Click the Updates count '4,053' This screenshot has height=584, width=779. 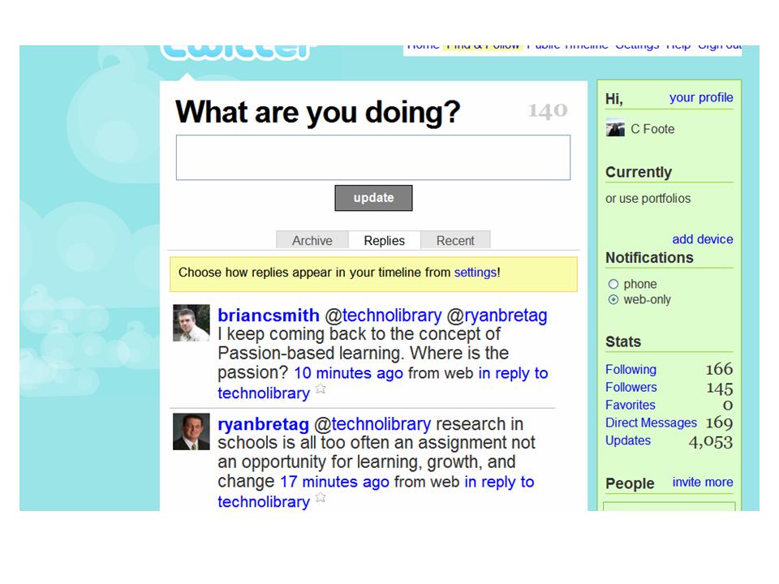click(x=711, y=442)
